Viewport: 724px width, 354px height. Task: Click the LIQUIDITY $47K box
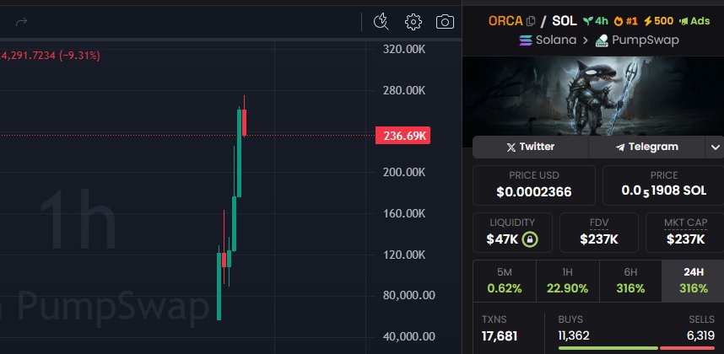(x=512, y=233)
